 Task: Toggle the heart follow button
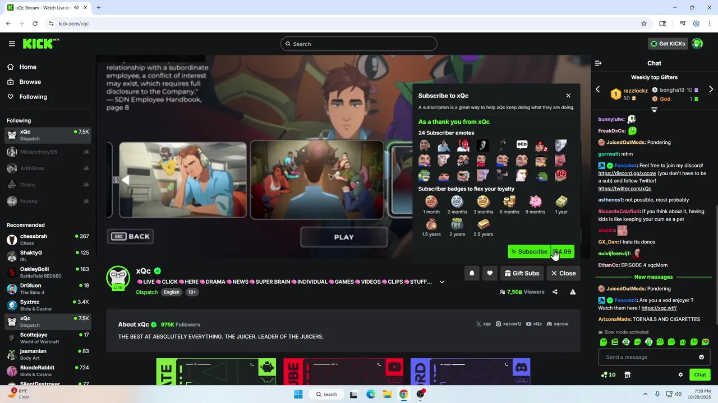(x=490, y=273)
